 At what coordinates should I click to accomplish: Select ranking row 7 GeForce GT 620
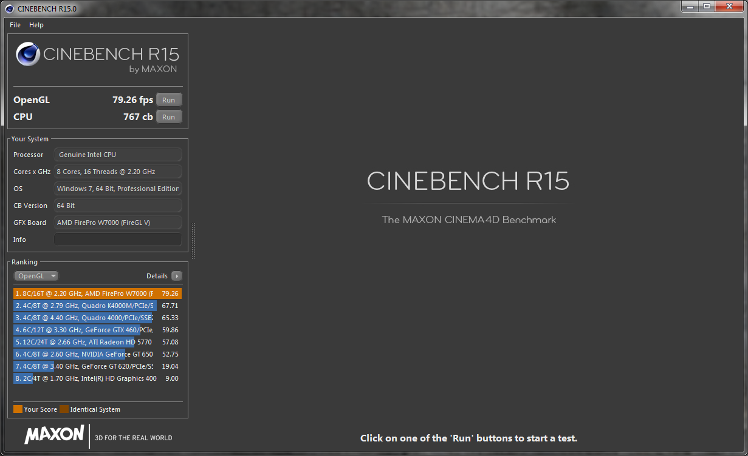pos(97,366)
